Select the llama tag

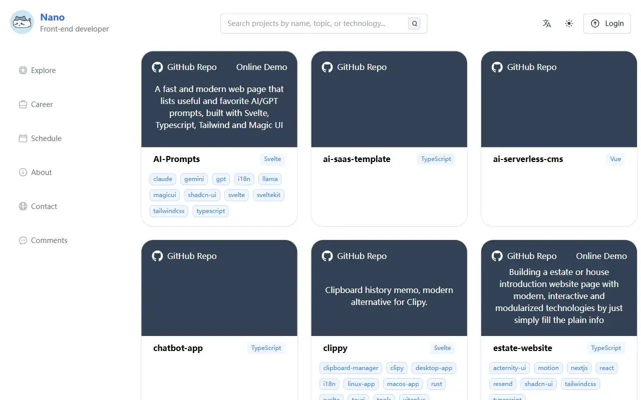(270, 179)
